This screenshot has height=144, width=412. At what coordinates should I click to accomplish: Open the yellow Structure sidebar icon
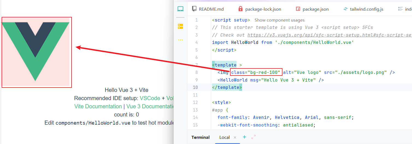pyautogui.click(x=180, y=26)
